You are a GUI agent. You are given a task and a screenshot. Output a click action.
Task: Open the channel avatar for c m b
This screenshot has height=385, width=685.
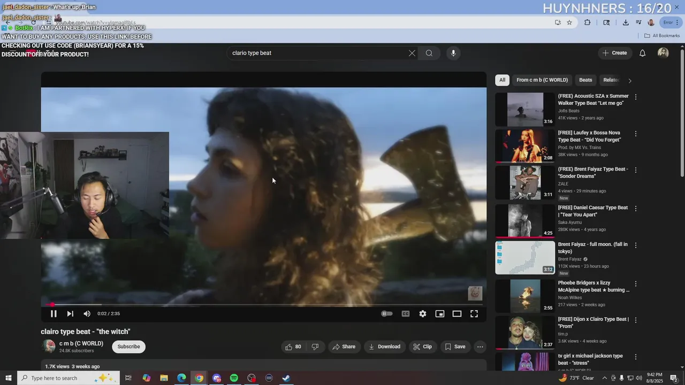[x=49, y=346]
